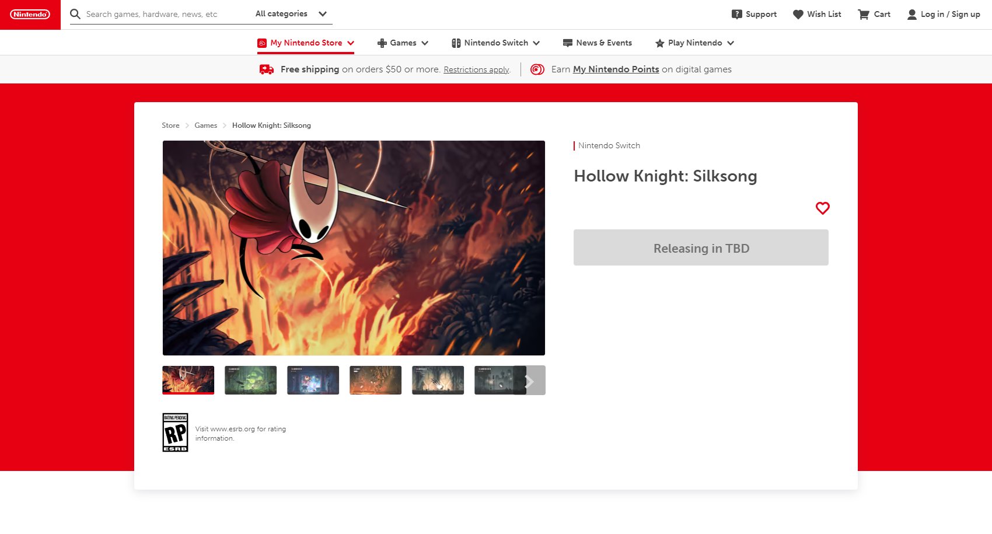Image resolution: width=992 pixels, height=534 pixels.
Task: Click the shopping cart icon
Action: (864, 15)
